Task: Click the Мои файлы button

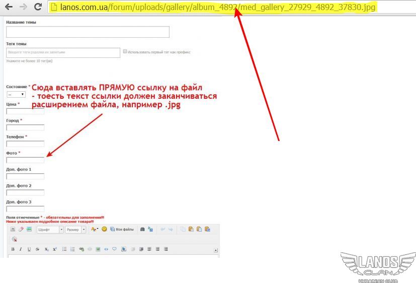Action: 122,229
